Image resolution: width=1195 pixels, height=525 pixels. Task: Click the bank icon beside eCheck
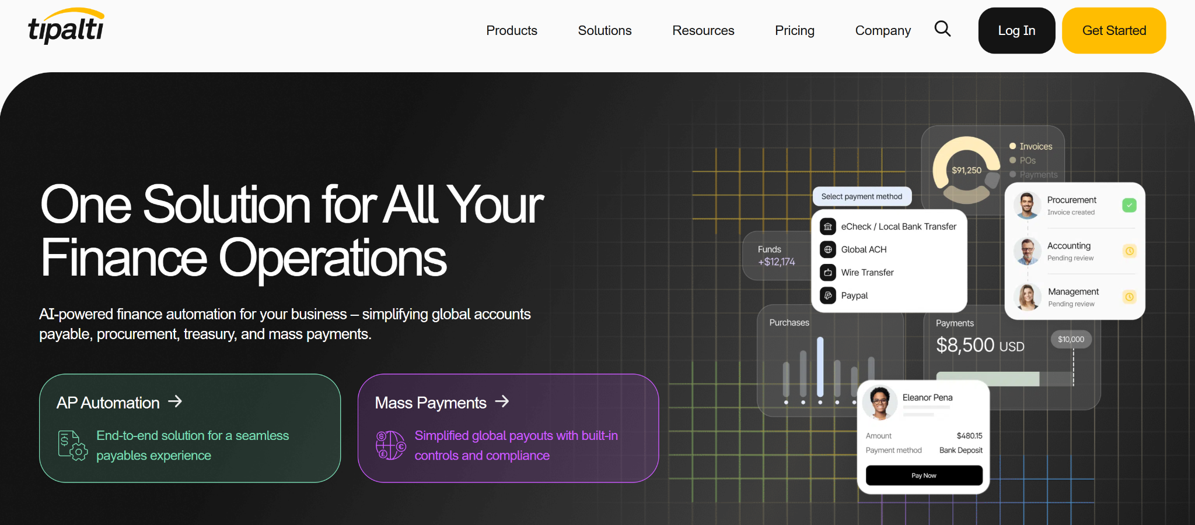coord(828,226)
